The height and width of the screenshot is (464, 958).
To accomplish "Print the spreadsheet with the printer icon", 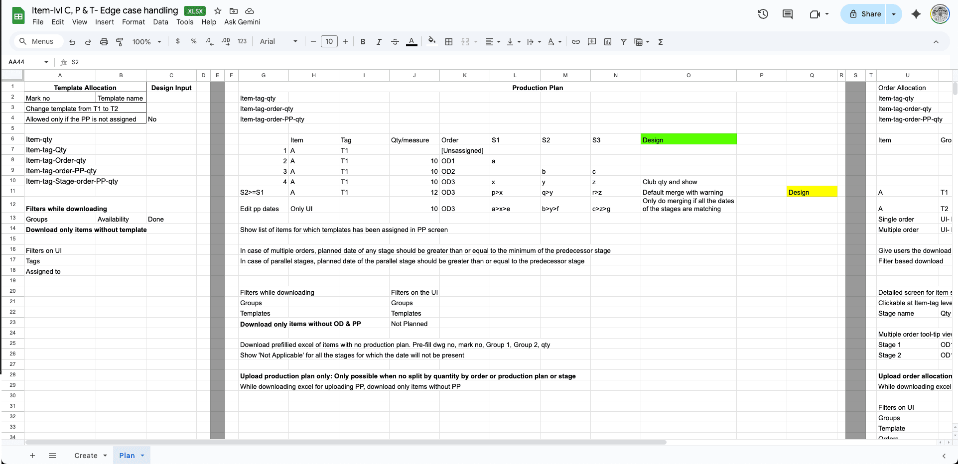I will coord(104,42).
